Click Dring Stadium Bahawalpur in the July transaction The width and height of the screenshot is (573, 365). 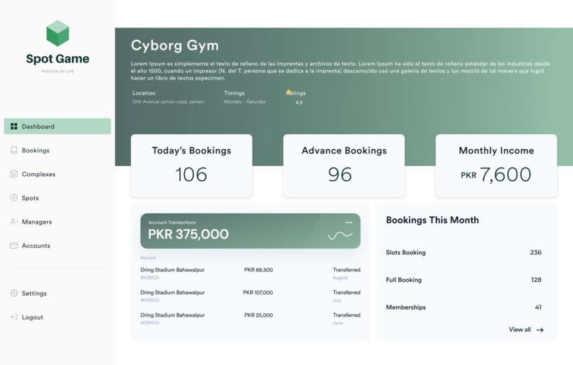point(173,293)
